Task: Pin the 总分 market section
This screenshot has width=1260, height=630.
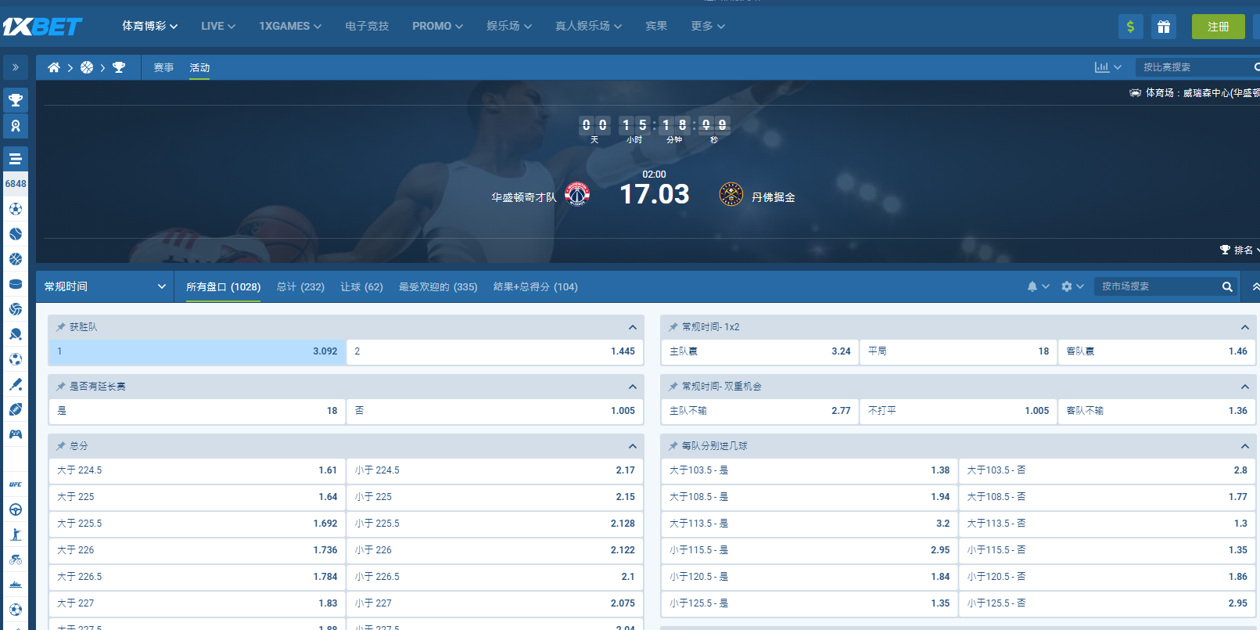Action: (61, 446)
